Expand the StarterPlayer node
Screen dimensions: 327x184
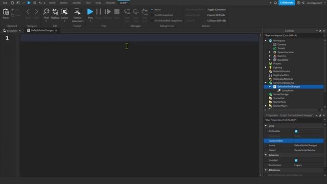point(266,106)
